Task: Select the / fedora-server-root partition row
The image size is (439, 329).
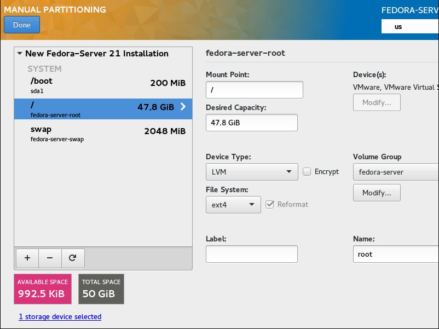Action: pos(103,109)
